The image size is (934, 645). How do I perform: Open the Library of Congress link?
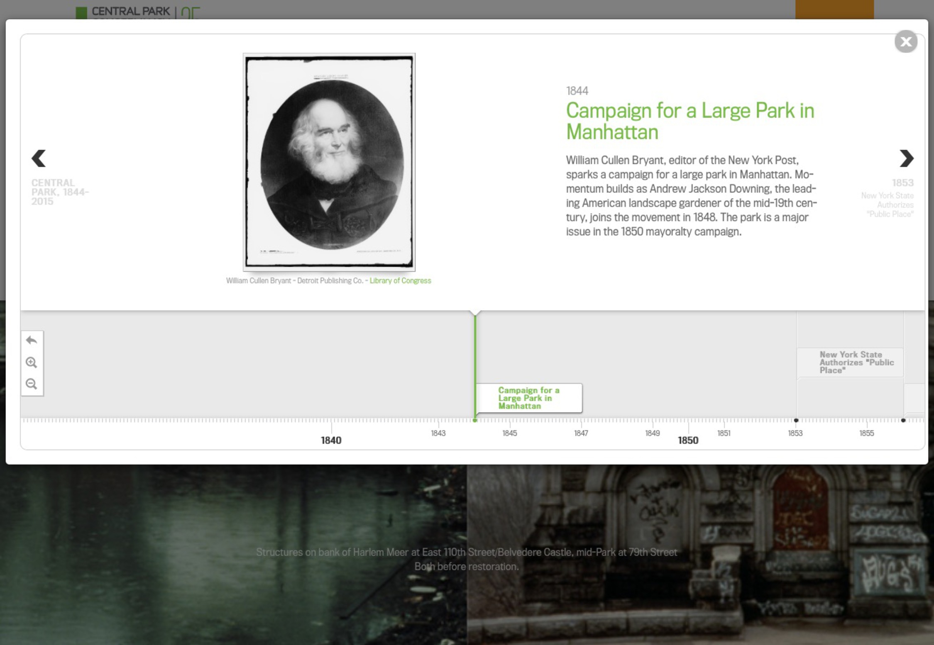coord(400,280)
